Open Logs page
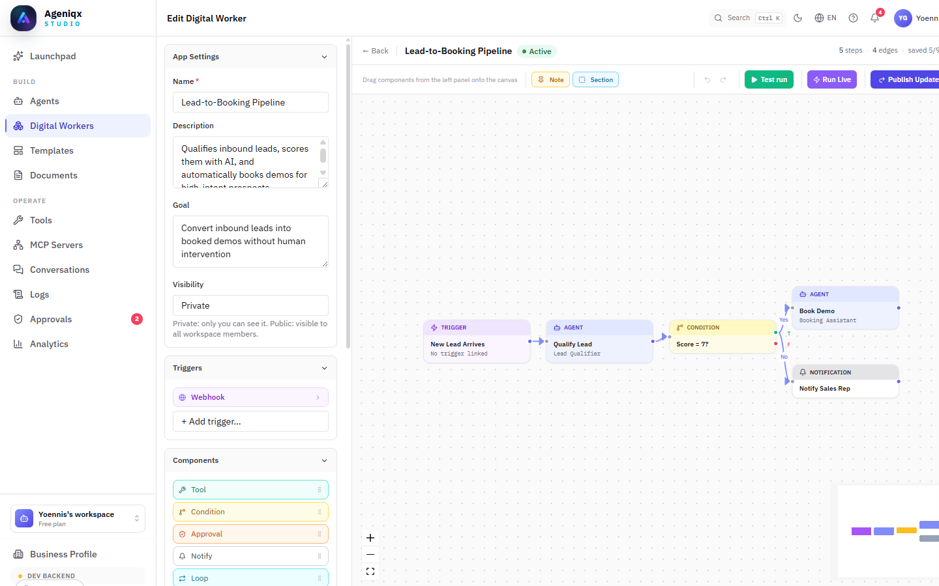Viewport: 939px width, 586px height. tap(78, 294)
